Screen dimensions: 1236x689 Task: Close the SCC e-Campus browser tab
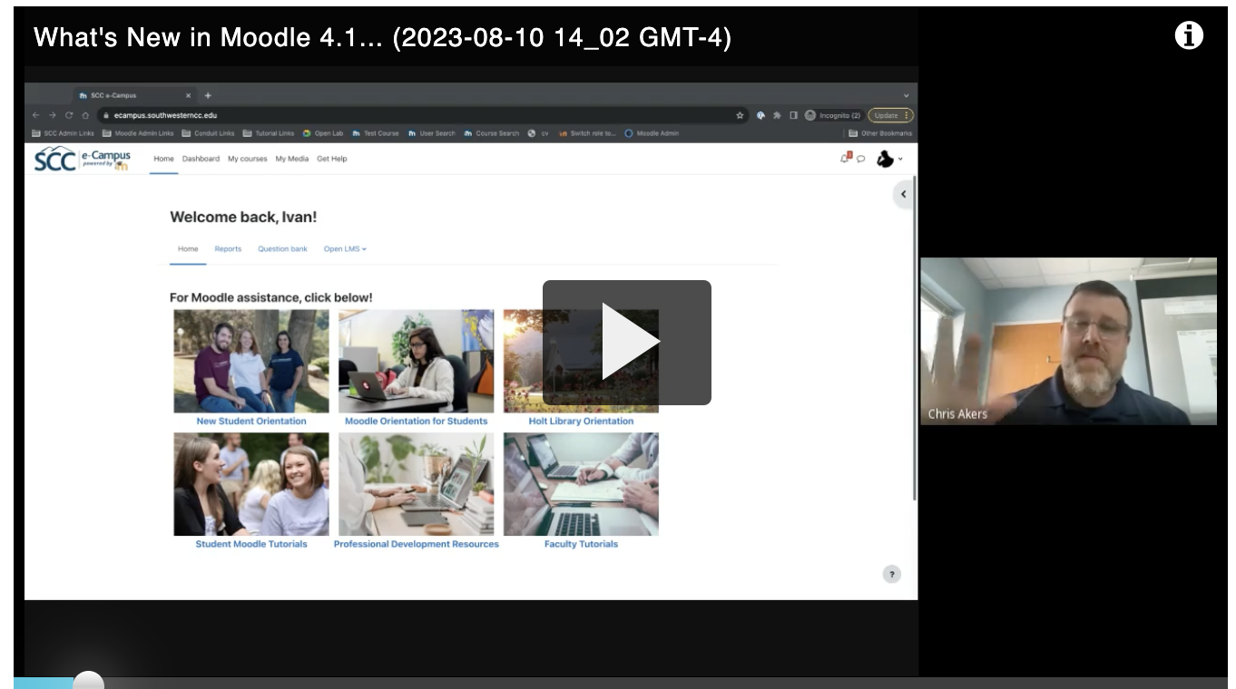coord(188,95)
